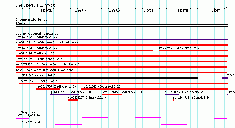This screenshot has width=235, height=128.
Task: Click the ruler's right arrow end
Action: click(x=227, y=8)
